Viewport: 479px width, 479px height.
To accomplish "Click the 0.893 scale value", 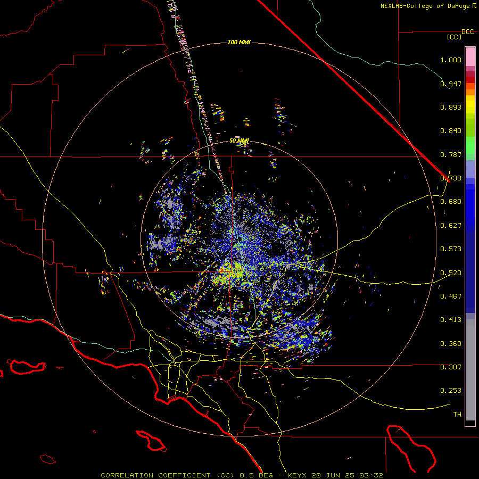I will pyautogui.click(x=451, y=107).
